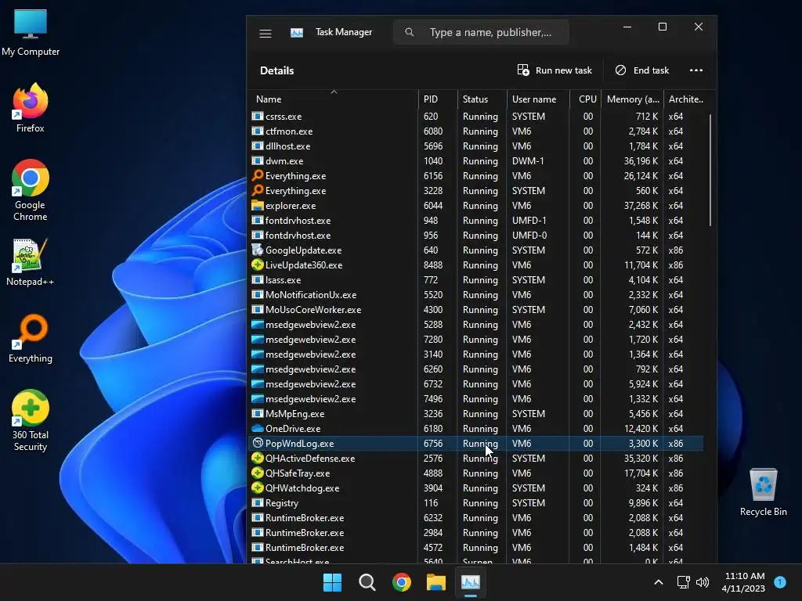Viewport: 802px width, 601px height.
Task: Select the dwm.exe process row
Action: click(x=477, y=161)
